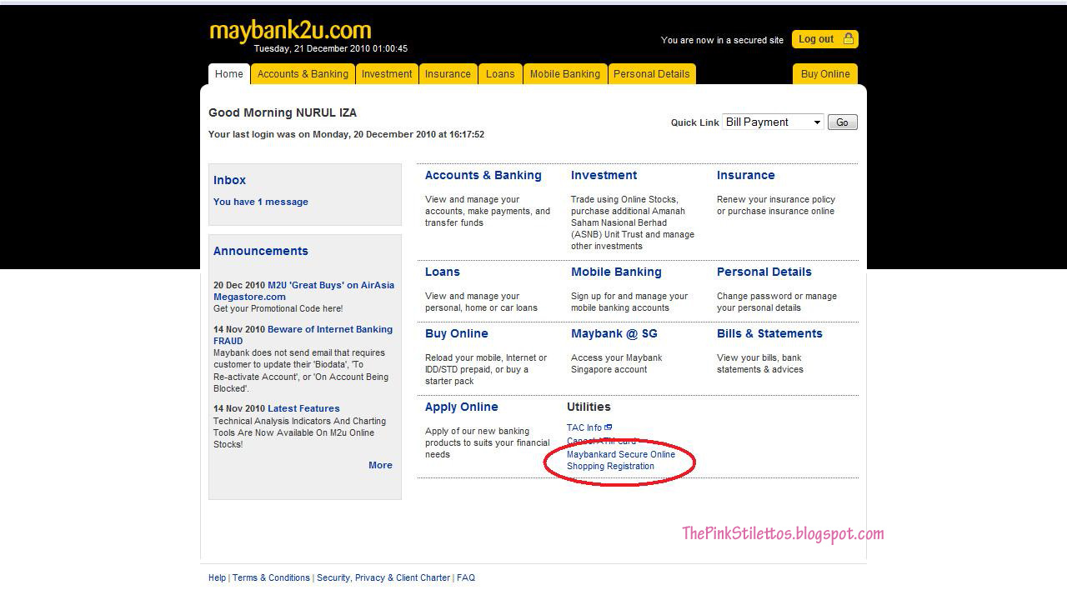
Task: Click the last login date text
Action: (346, 134)
